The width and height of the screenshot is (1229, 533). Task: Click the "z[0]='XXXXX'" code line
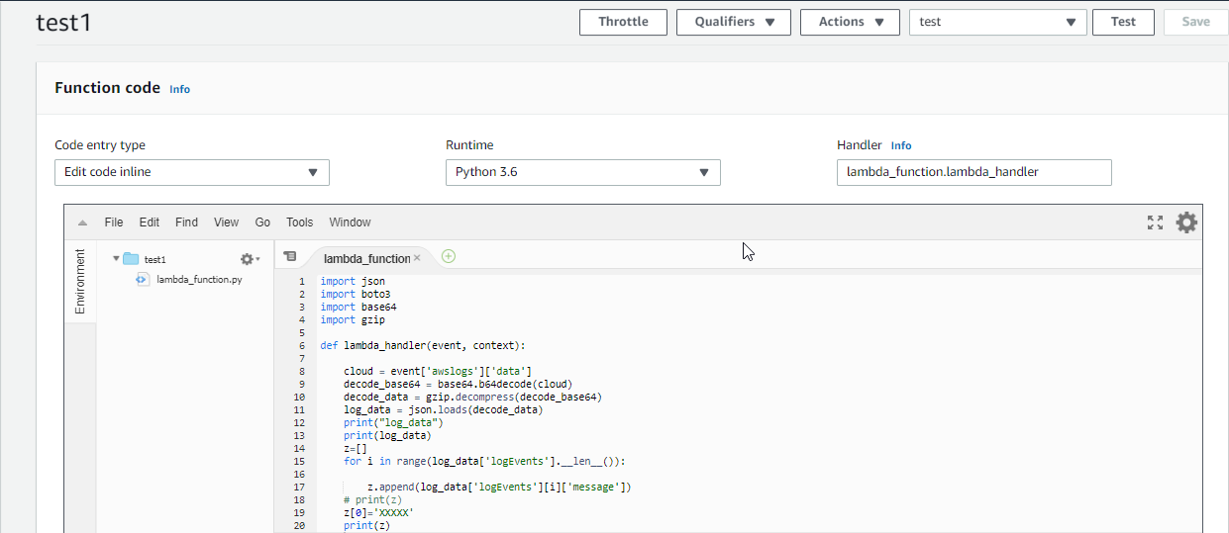click(378, 513)
